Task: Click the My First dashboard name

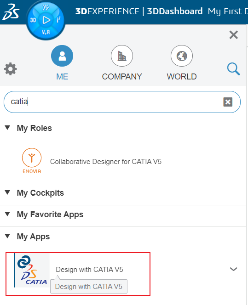Action: [x=228, y=11]
